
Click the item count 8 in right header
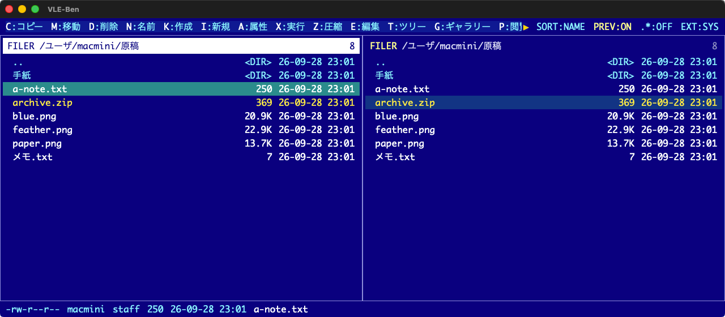[714, 46]
